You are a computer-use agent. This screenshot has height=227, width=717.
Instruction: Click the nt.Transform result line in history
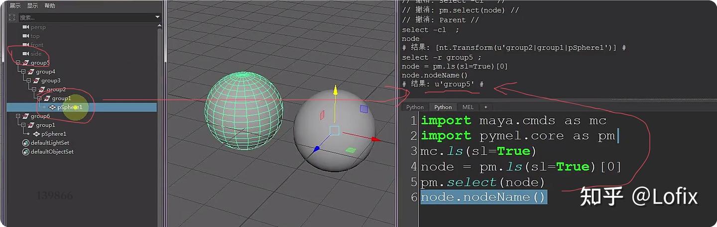[x=513, y=48]
